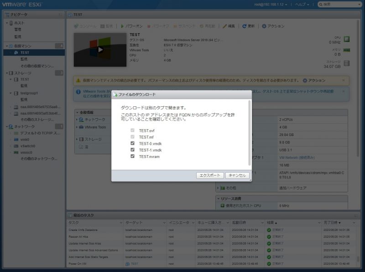The width and height of the screenshot is (365, 272).
Task: Click the VM console thumbnail play button
Action: tap(100, 50)
